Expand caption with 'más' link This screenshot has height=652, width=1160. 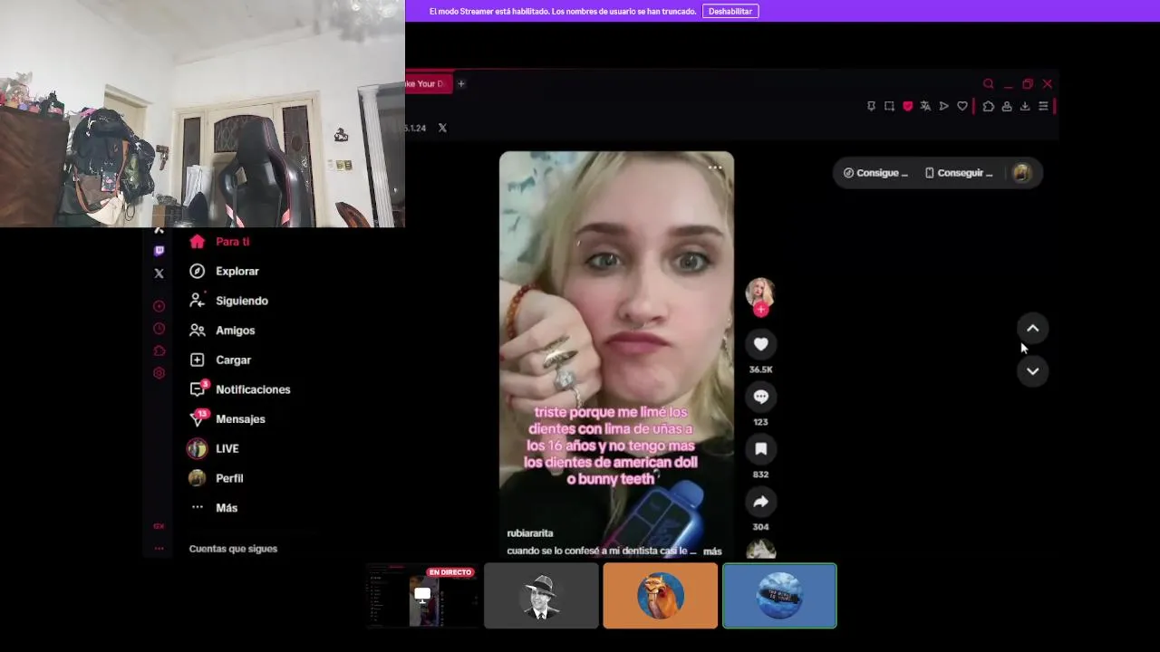712,551
